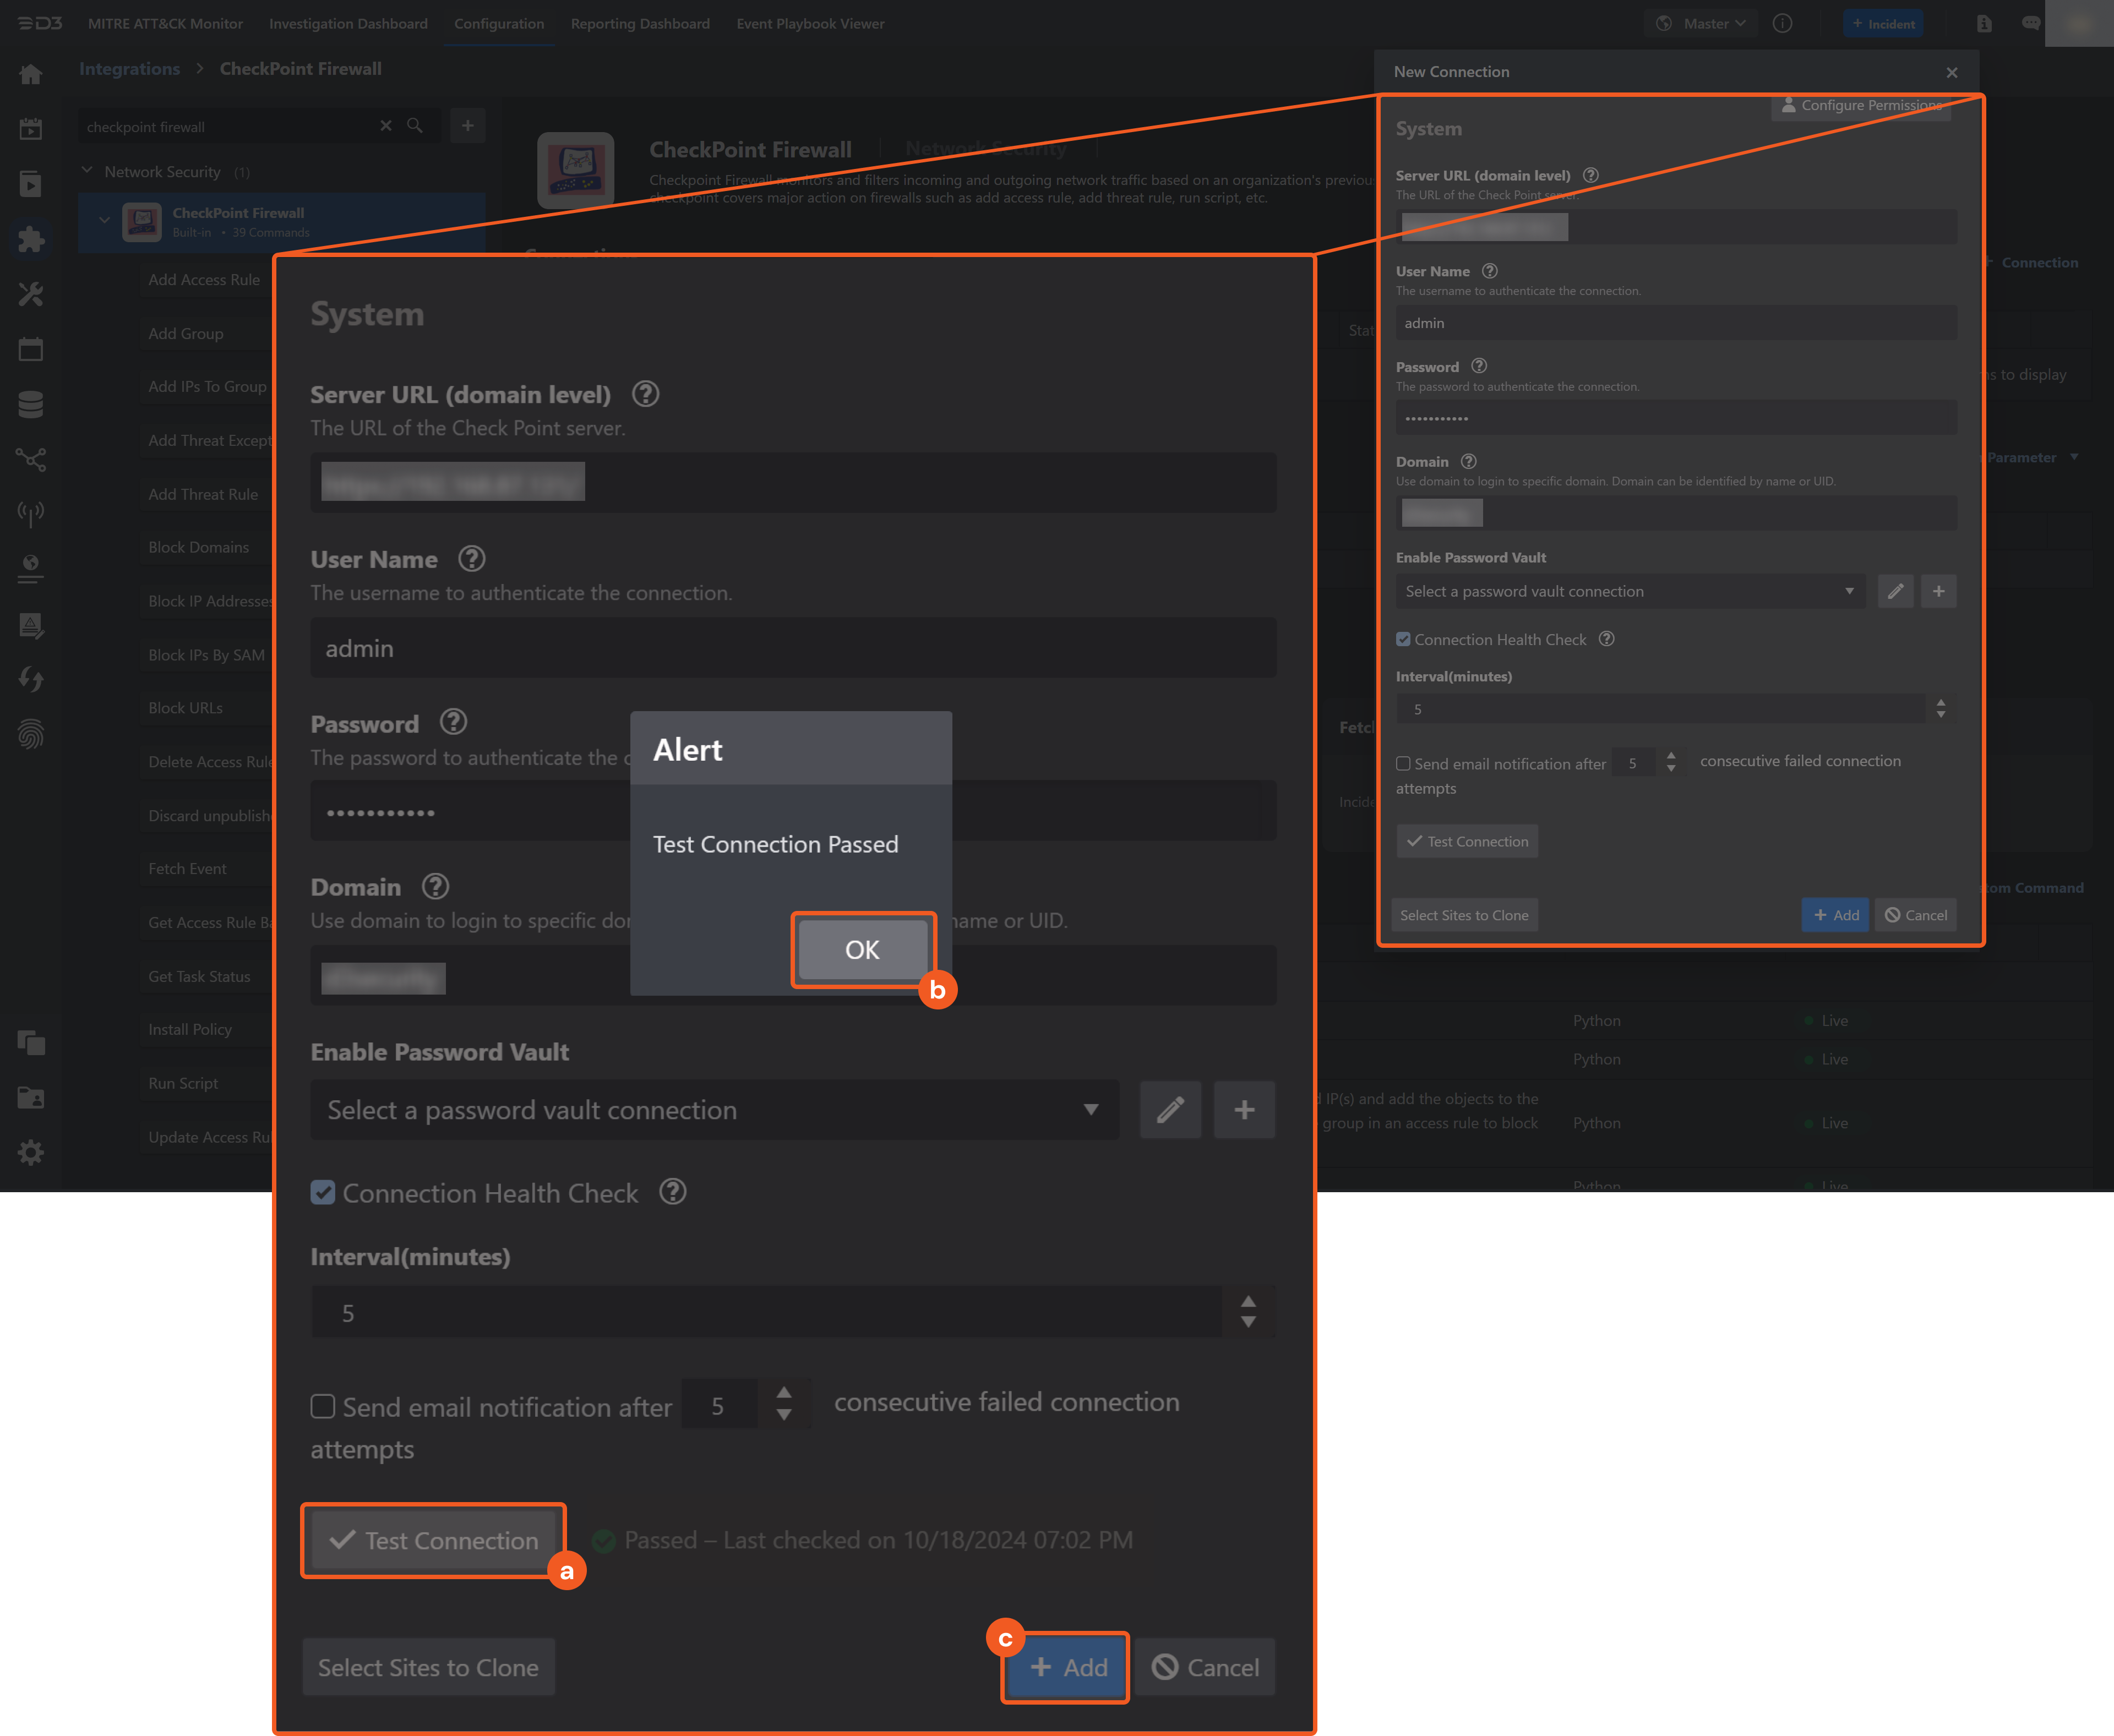This screenshot has width=2114, height=1736.
Task: Open the Master site dropdown
Action: (x=1701, y=23)
